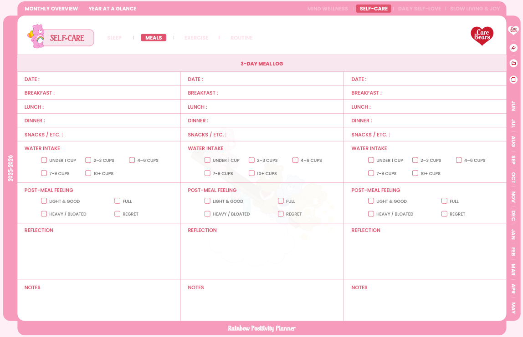Tick 7–9 Cups in third day column
The width and height of the screenshot is (523, 337).
(371, 173)
